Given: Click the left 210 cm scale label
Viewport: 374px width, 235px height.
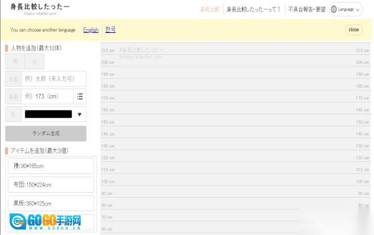Looking at the screenshot, I should [108, 50].
